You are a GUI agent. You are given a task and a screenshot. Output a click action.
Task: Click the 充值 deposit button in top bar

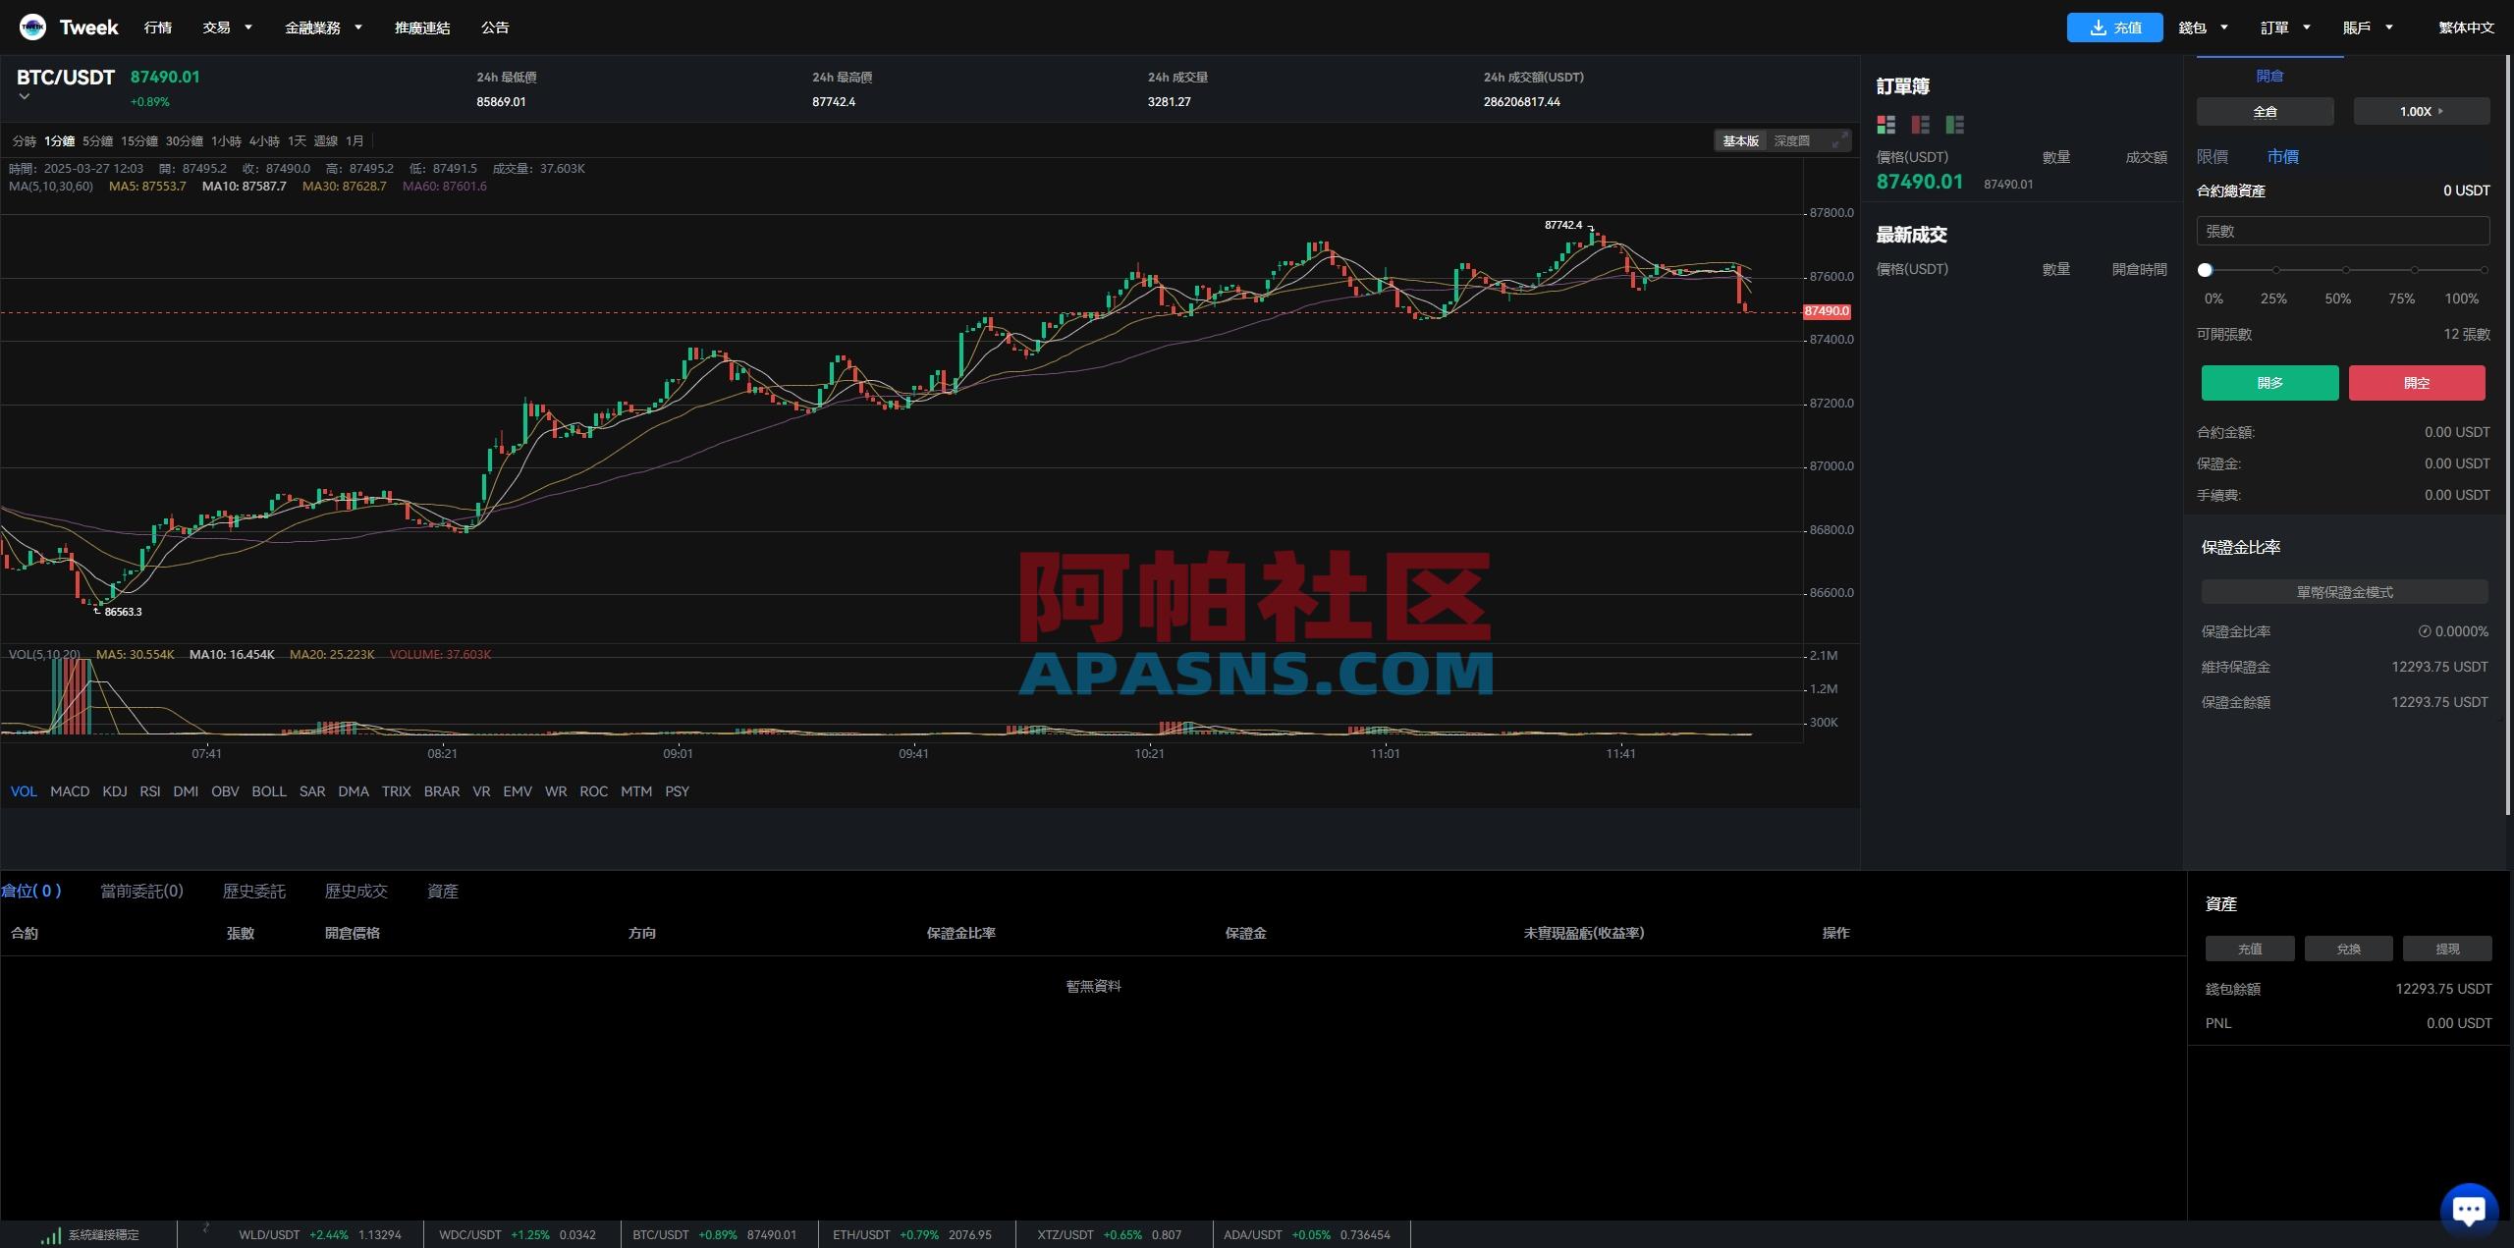(2114, 27)
